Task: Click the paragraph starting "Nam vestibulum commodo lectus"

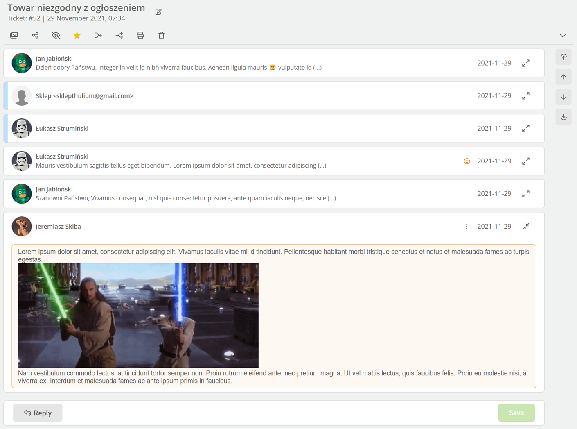Action: tap(272, 377)
